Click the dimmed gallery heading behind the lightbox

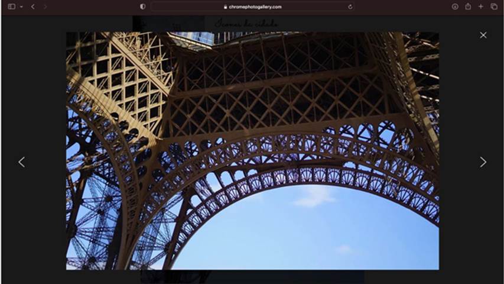246,24
